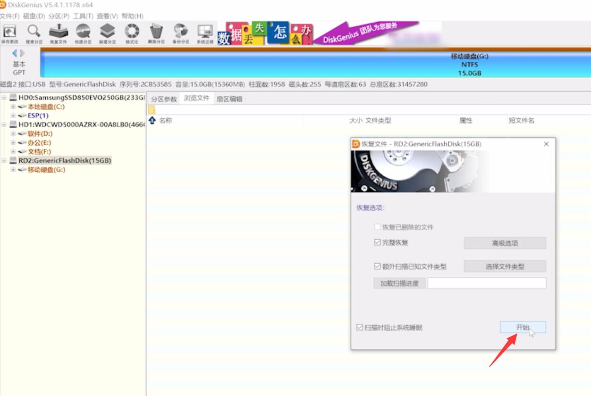The height and width of the screenshot is (396, 591).
Task: Select the 快速分区 (quick partition) tool
Action: (x=83, y=34)
